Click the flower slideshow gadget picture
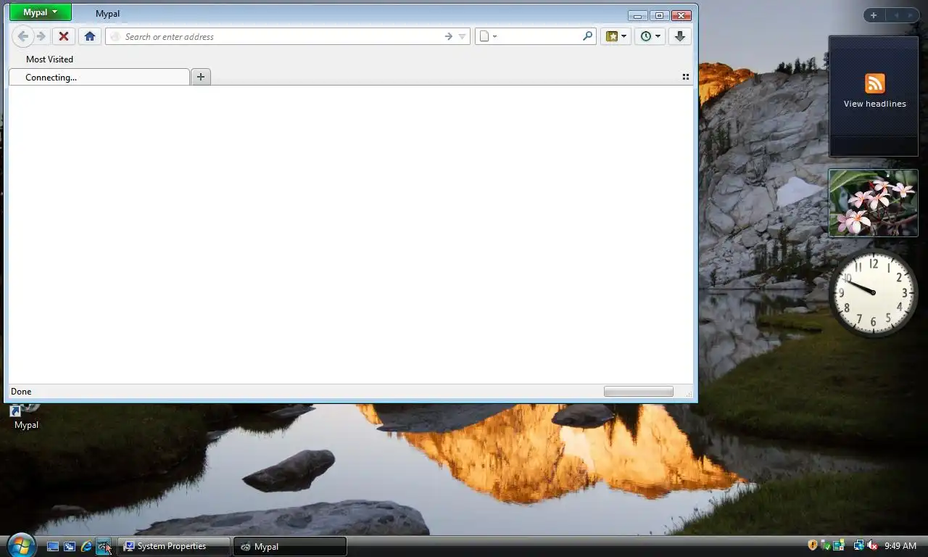 [874, 203]
